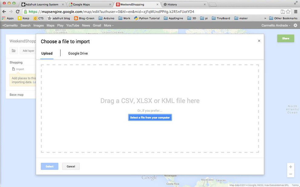
Task: Click the dashed file drop zone
Action: point(150,109)
